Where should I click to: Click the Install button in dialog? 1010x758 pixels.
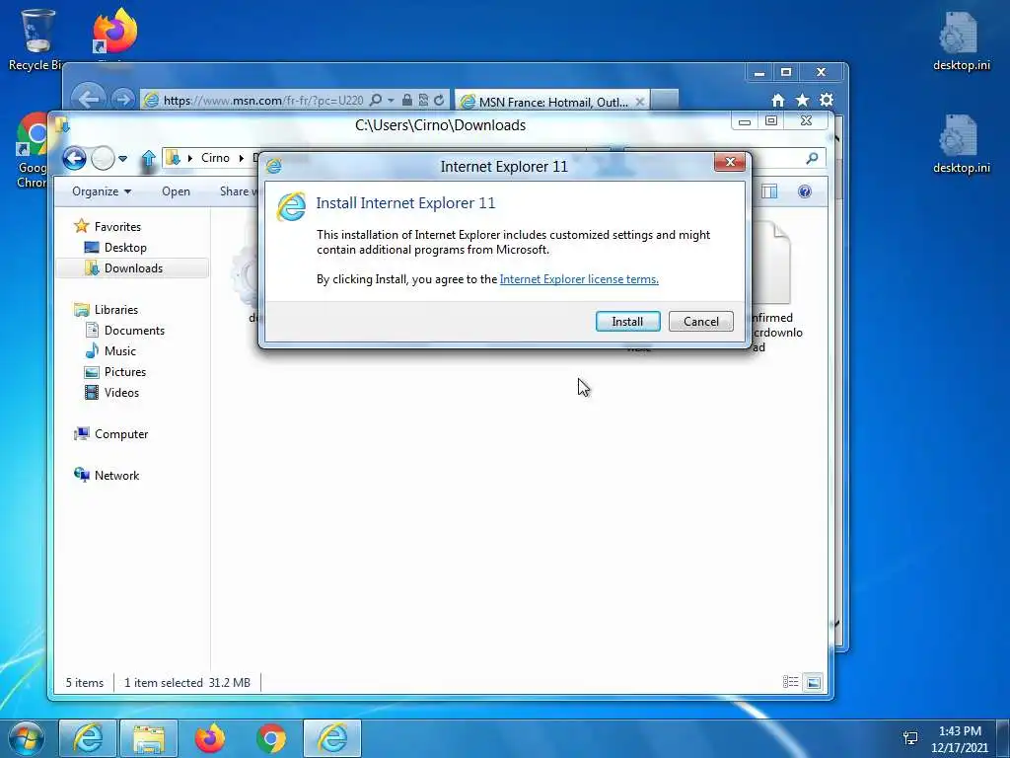(x=627, y=321)
